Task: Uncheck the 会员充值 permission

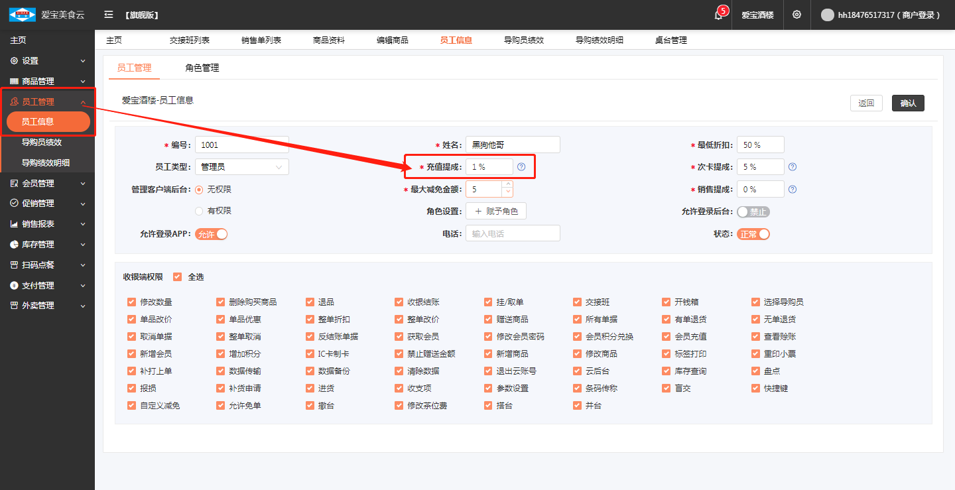Action: coord(667,337)
